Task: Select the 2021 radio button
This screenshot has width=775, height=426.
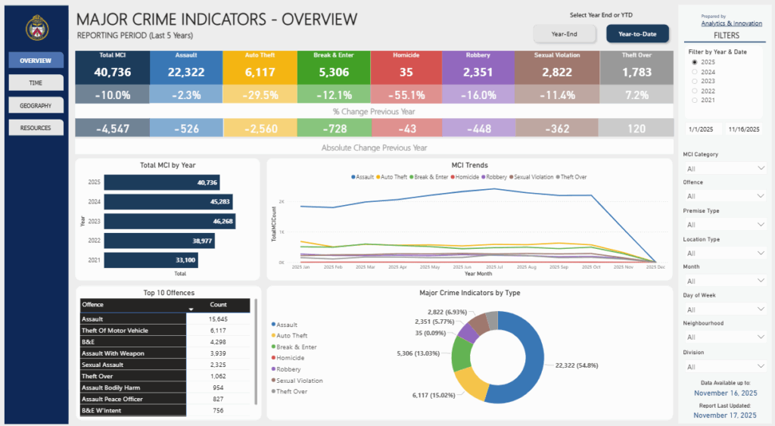Action: tap(695, 100)
